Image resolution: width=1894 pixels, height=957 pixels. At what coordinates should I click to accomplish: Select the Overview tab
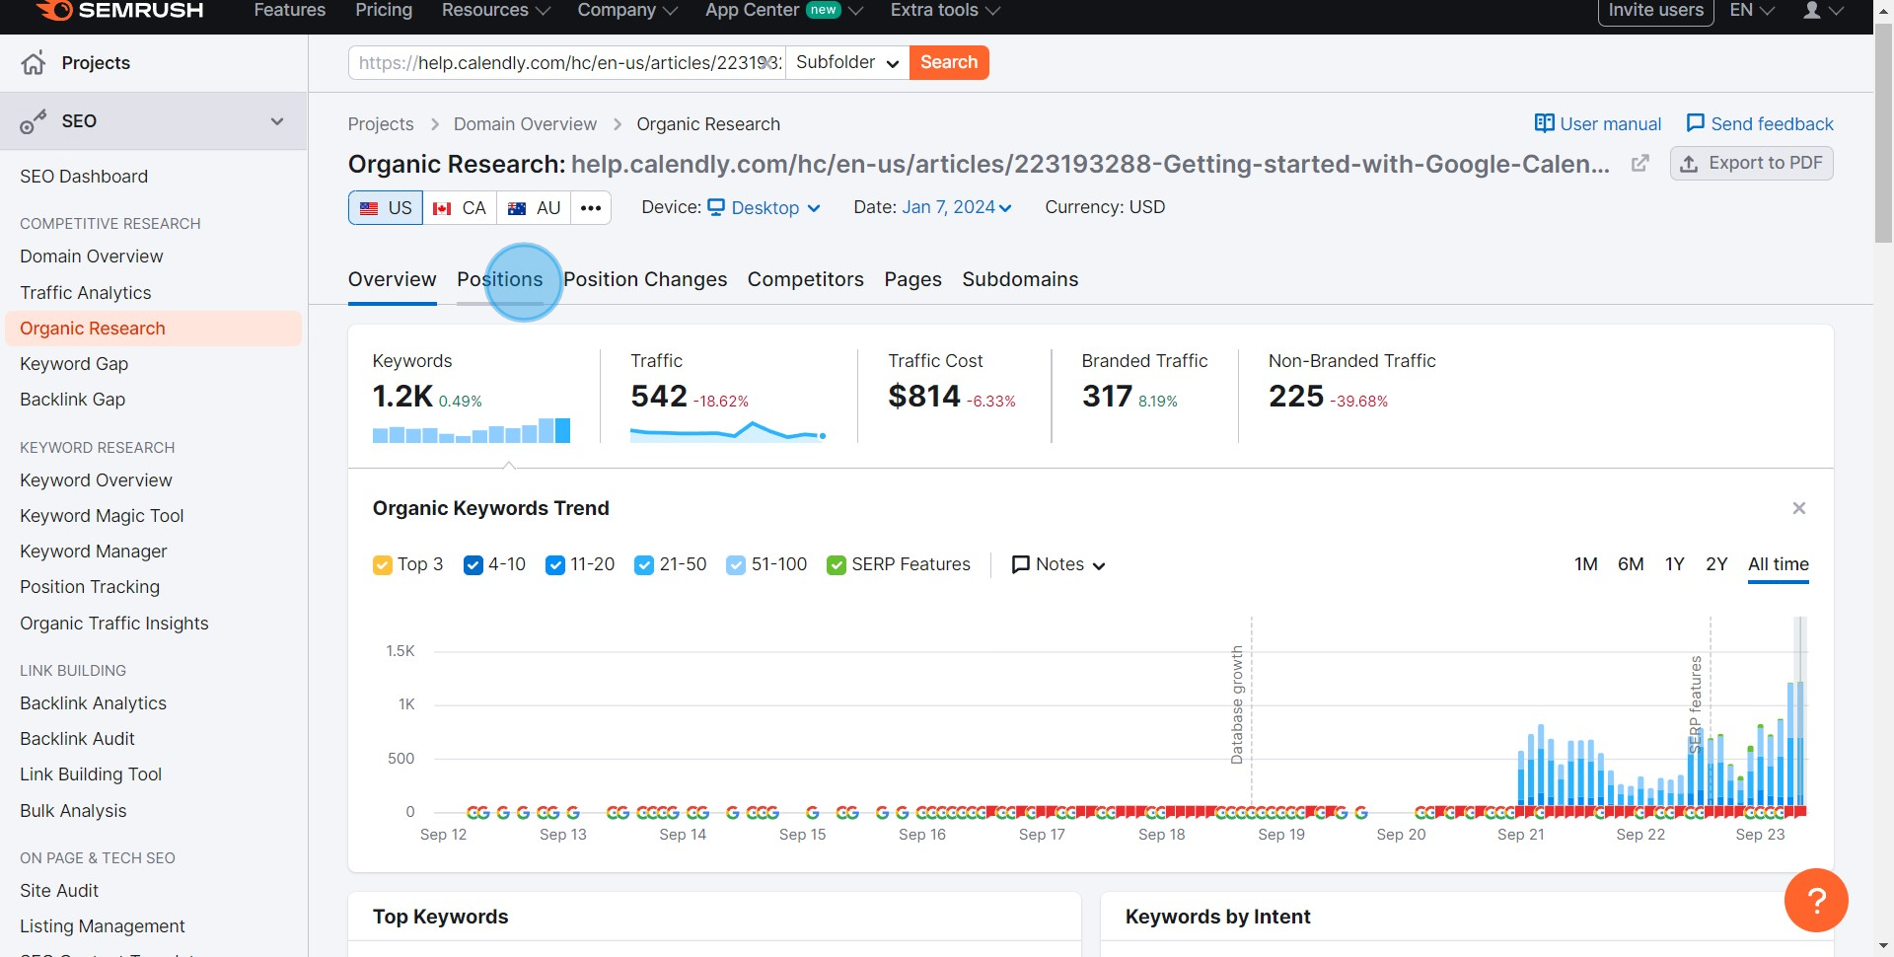click(x=393, y=279)
